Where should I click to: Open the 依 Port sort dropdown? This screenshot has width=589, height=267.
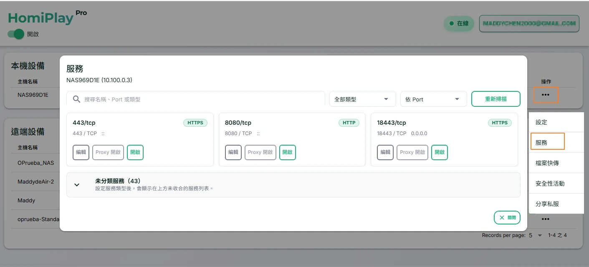(x=433, y=99)
